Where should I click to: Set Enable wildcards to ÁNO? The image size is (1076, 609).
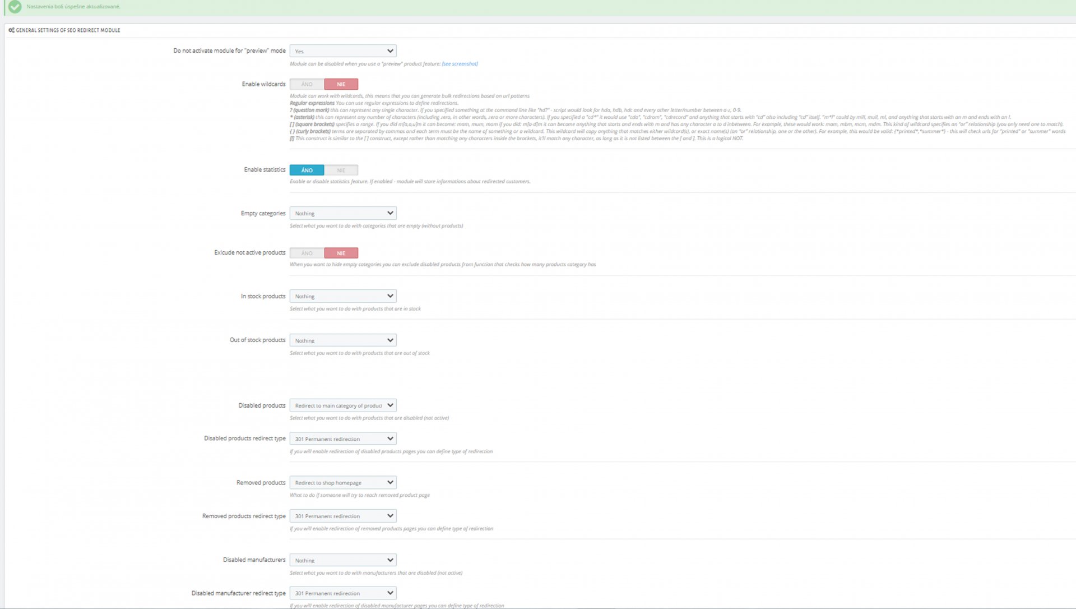point(307,84)
